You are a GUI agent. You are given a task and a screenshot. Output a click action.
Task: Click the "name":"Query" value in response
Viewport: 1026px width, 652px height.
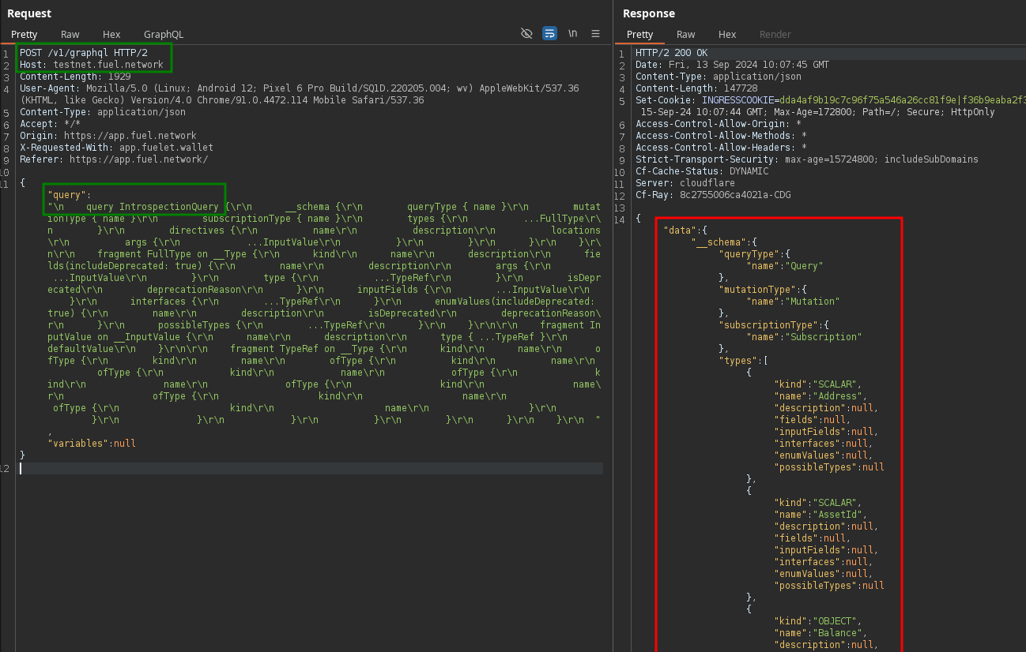pyautogui.click(x=785, y=266)
